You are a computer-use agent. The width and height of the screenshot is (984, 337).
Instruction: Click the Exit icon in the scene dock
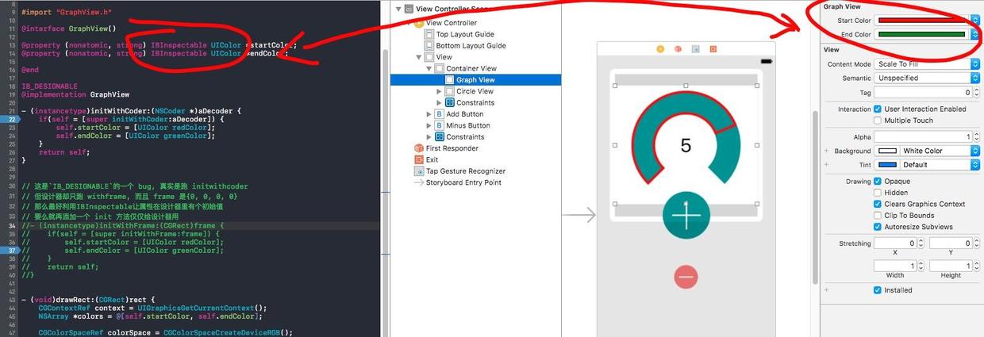713,49
